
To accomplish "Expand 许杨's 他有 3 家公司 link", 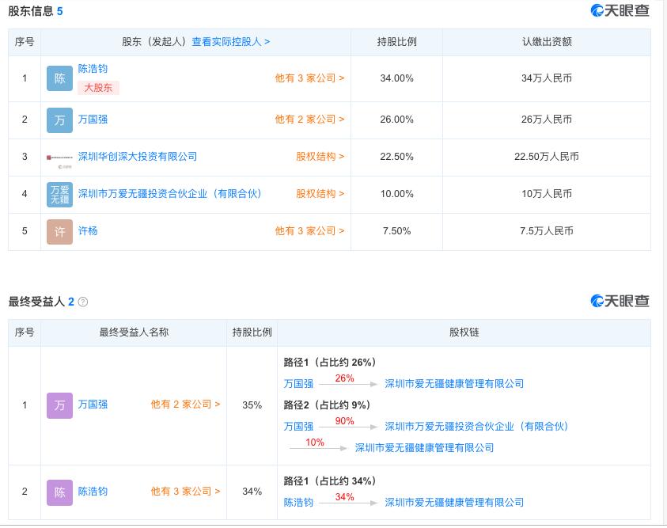I will coord(309,231).
